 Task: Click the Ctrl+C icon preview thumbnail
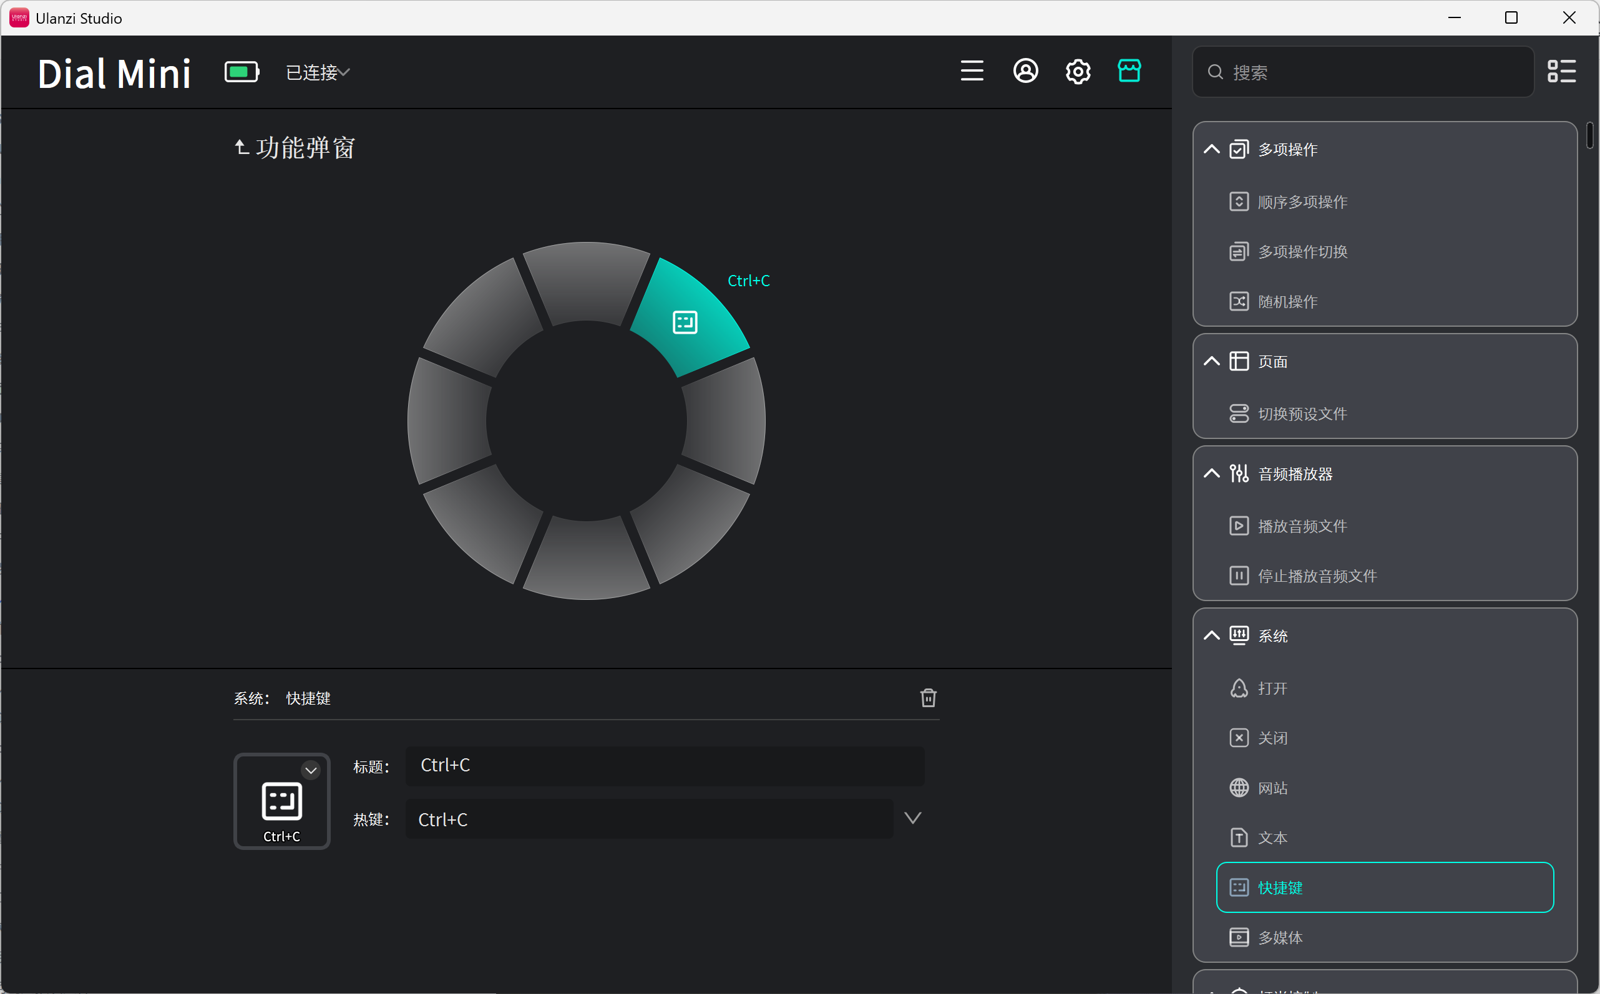click(281, 801)
